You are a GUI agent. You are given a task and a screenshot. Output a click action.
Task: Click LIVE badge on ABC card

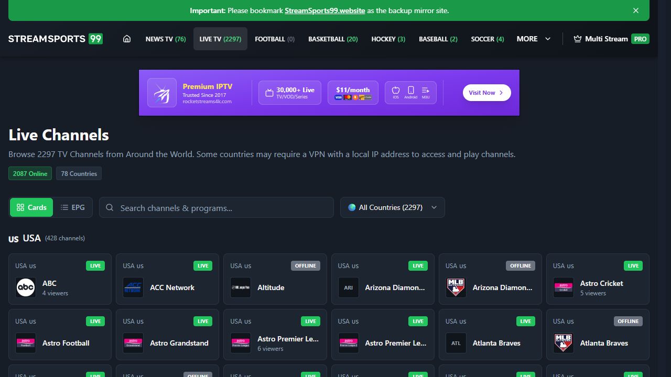pos(95,265)
